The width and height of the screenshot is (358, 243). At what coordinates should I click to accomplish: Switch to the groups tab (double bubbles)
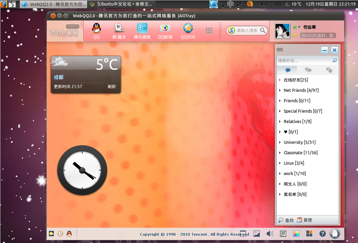coord(308,70)
